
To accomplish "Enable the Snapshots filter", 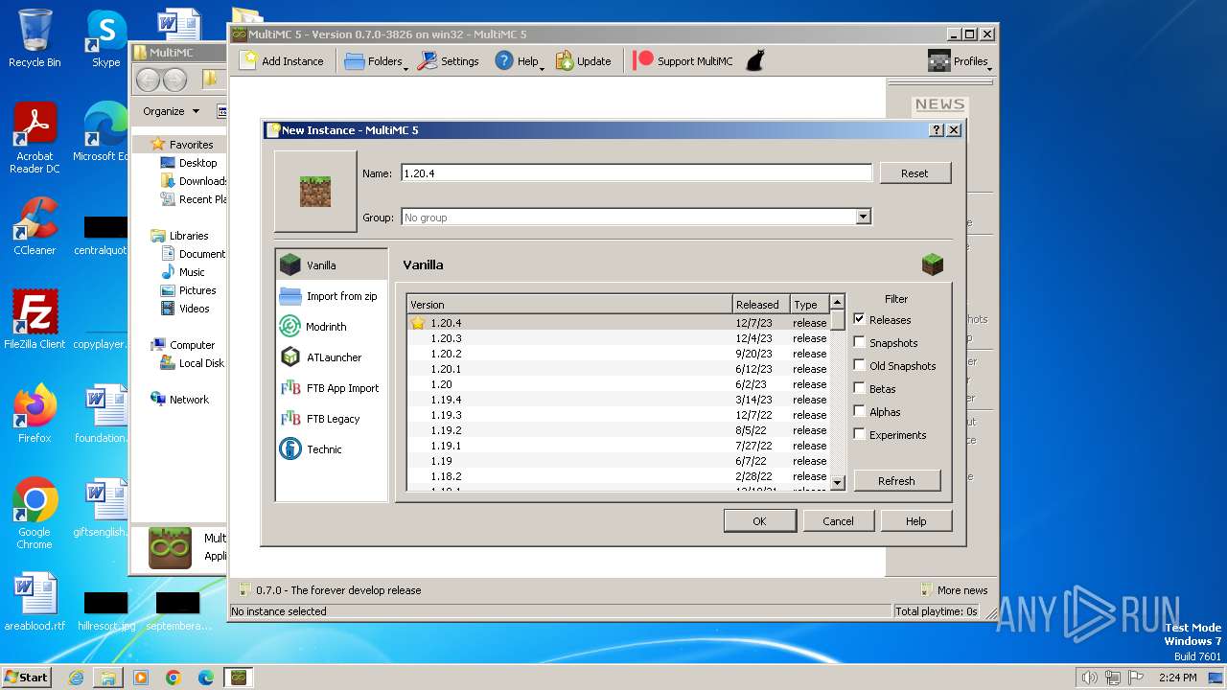I will [x=860, y=342].
